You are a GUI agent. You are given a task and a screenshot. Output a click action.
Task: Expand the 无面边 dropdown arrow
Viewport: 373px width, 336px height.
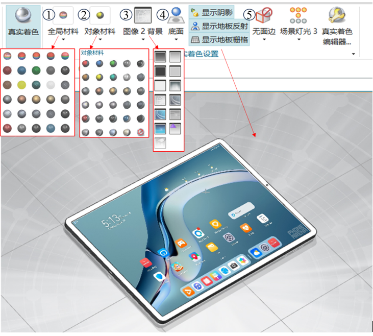pos(264,39)
